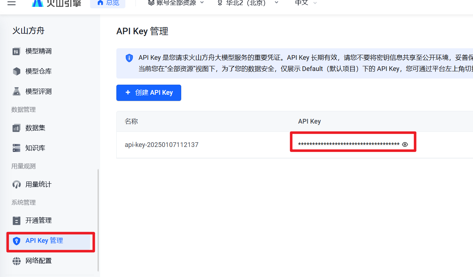
Task: Navigate to 知识库
Action: [35, 148]
